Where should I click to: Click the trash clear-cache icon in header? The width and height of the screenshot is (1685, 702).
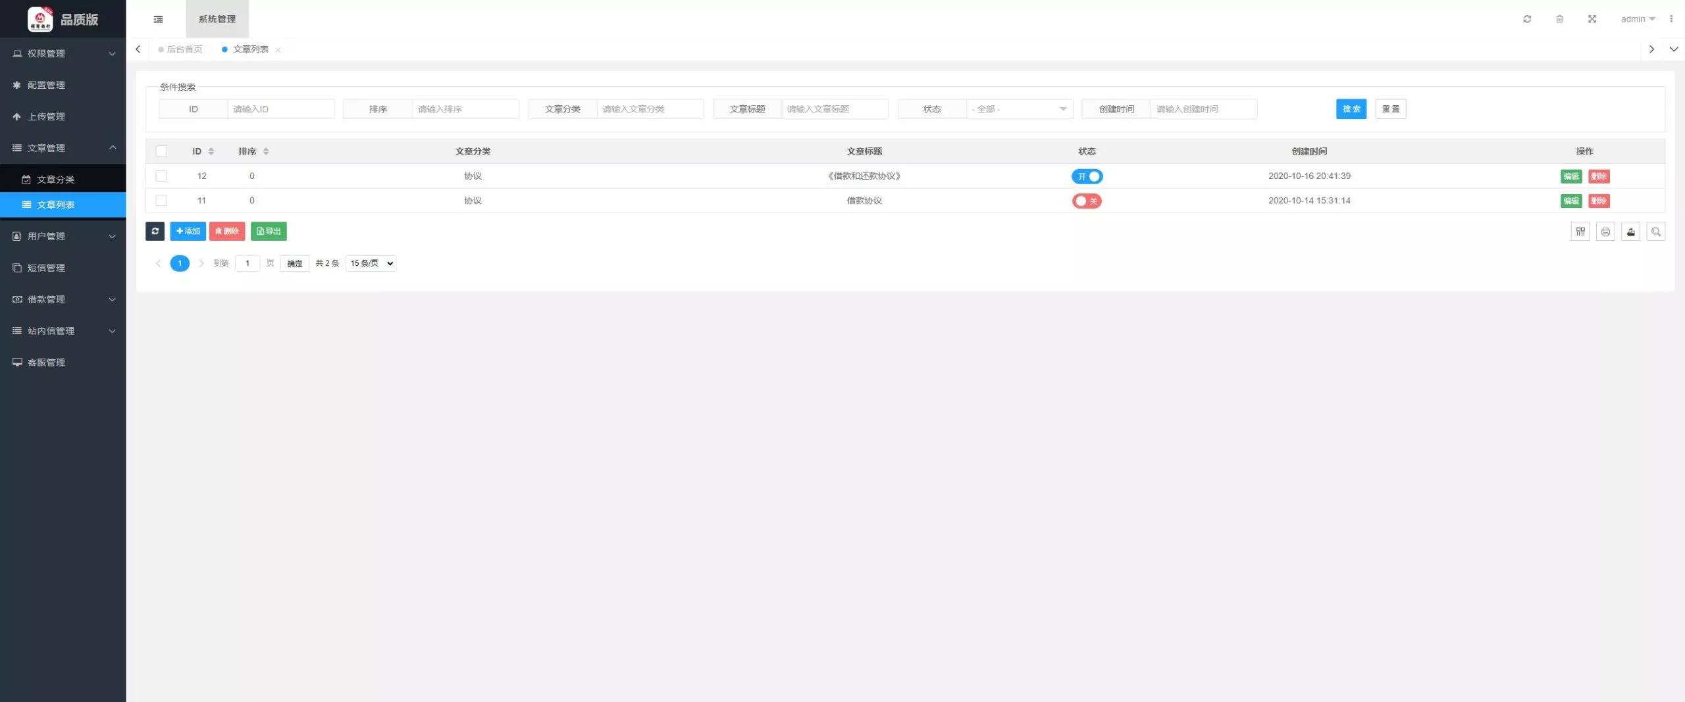(x=1559, y=19)
